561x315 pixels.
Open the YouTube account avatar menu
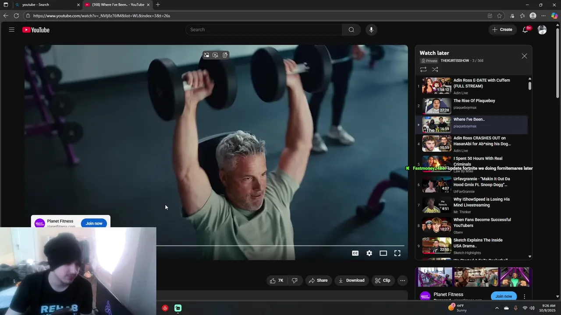pyautogui.click(x=542, y=30)
